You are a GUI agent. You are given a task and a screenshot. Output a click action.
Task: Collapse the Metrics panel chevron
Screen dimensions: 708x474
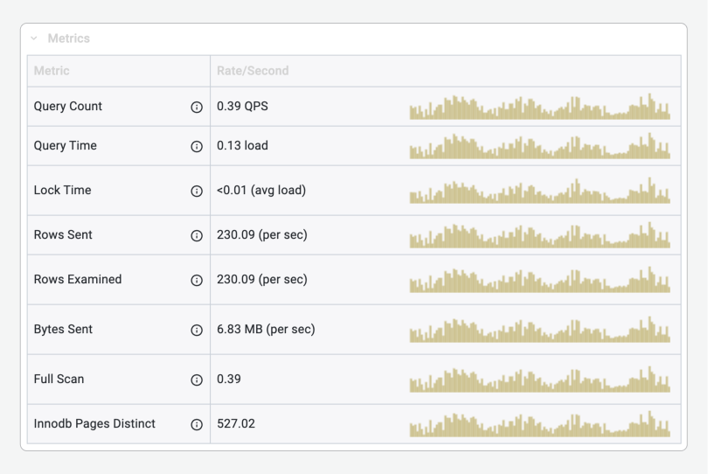pyautogui.click(x=34, y=38)
